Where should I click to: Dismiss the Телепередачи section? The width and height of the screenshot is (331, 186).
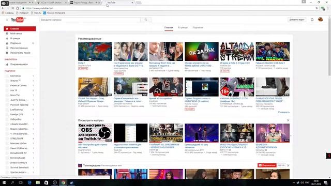tap(288, 165)
